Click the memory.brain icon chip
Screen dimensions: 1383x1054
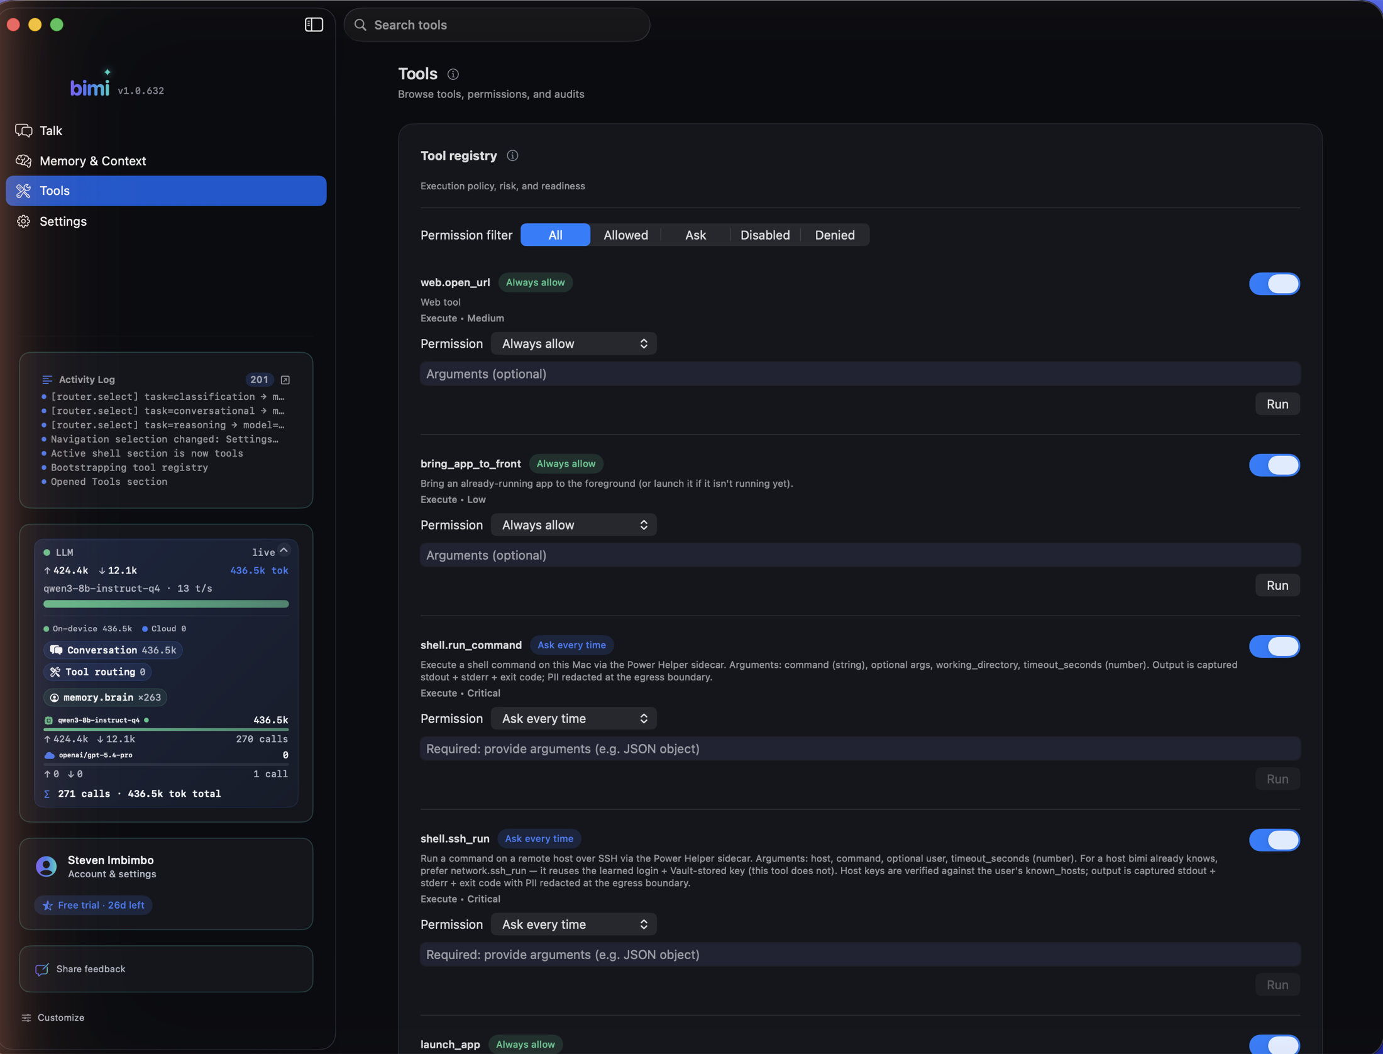(54, 697)
